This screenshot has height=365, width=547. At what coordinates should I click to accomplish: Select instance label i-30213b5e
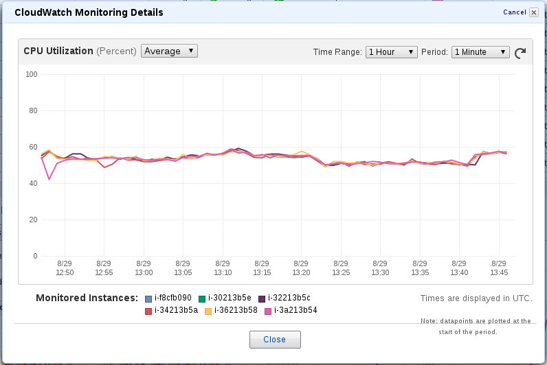(230, 298)
